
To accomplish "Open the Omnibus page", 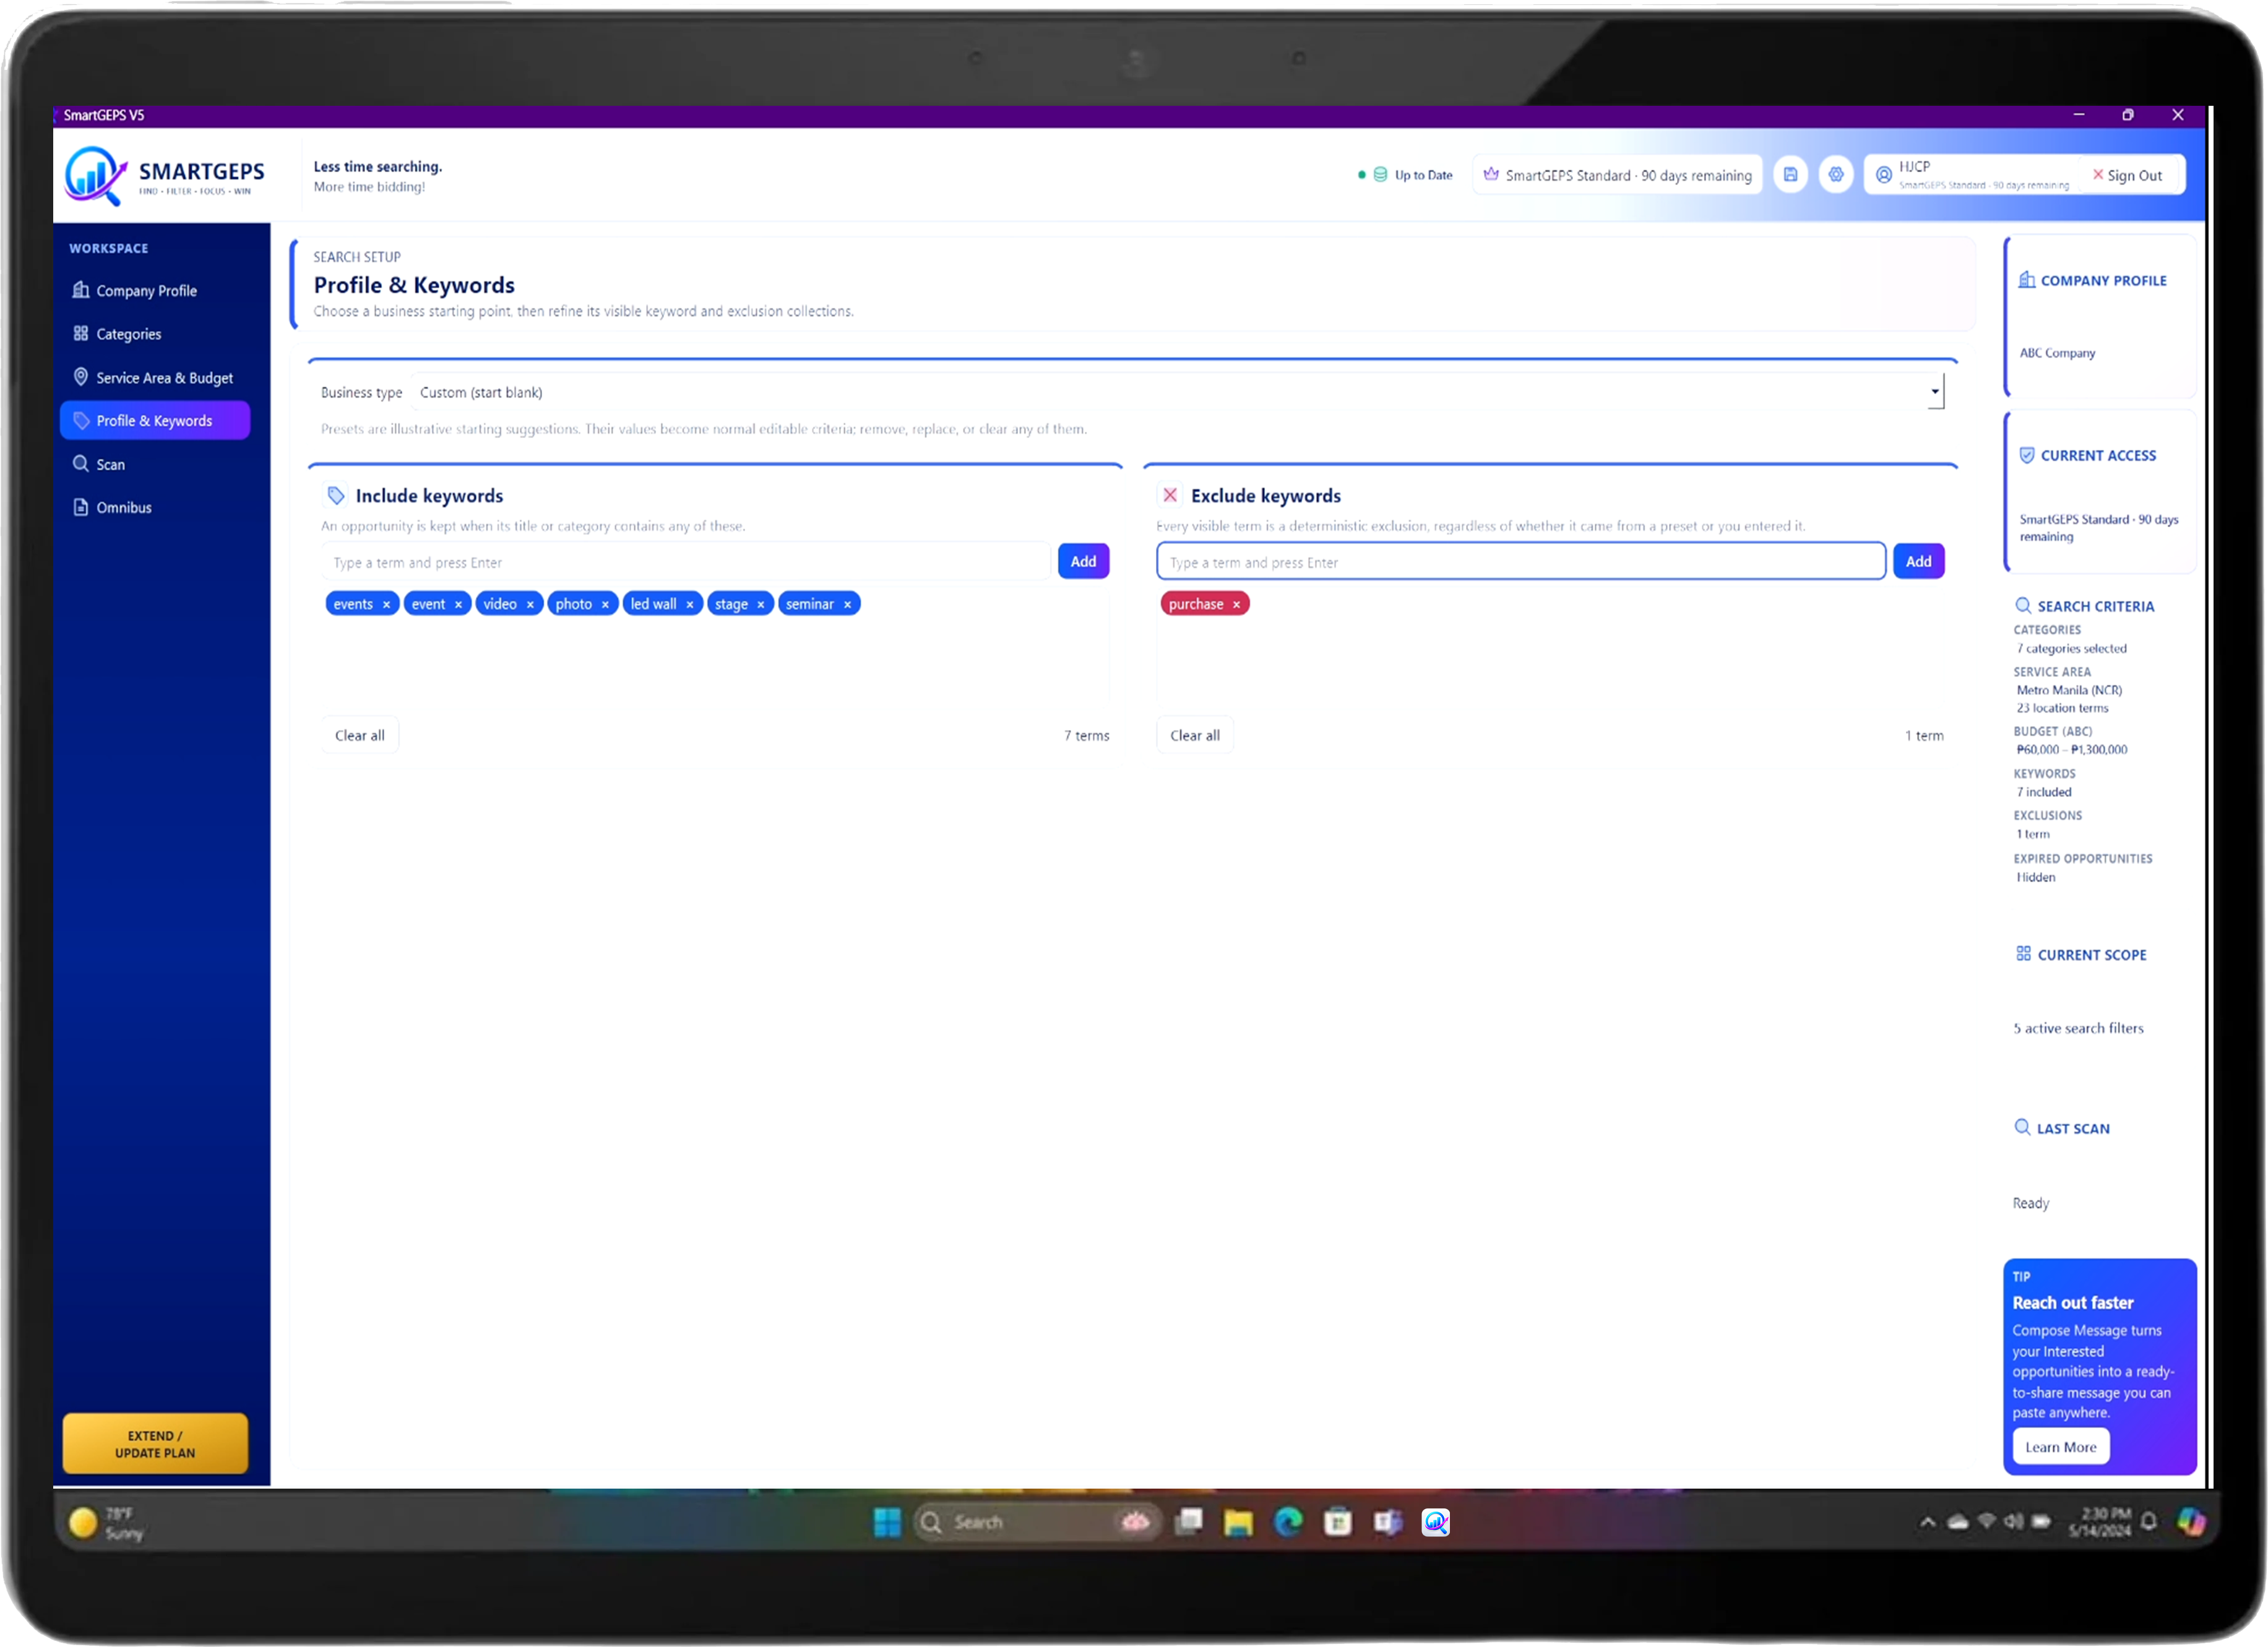I will click(x=155, y=507).
